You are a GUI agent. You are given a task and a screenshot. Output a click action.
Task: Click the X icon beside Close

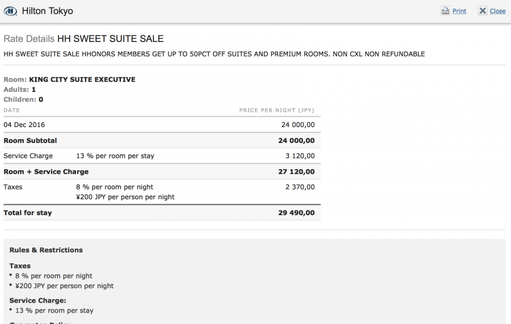[x=483, y=11]
